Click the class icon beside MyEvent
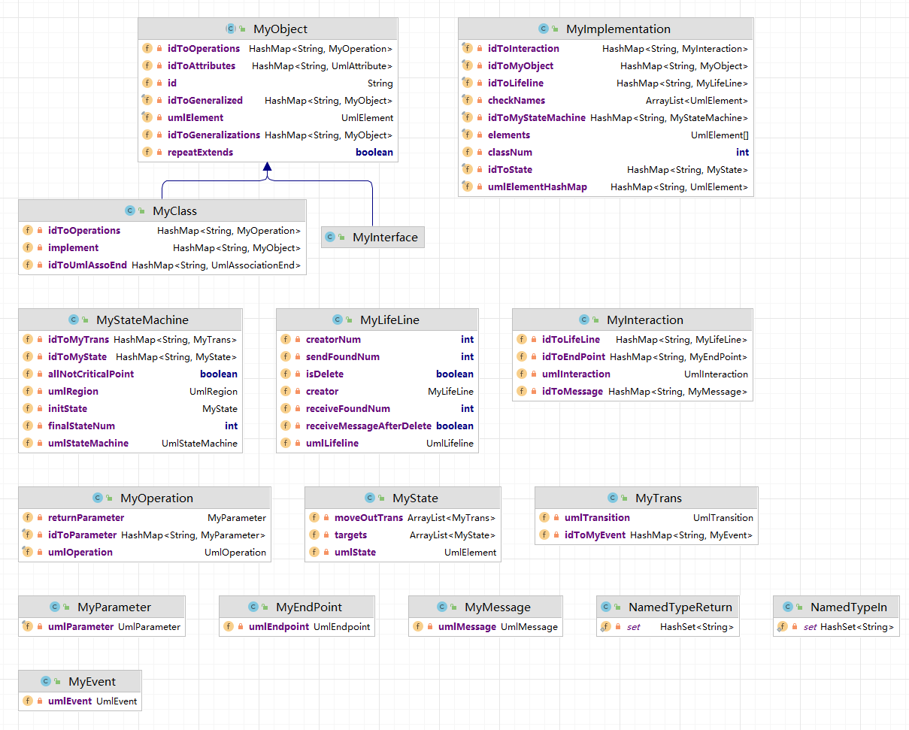 coord(46,682)
